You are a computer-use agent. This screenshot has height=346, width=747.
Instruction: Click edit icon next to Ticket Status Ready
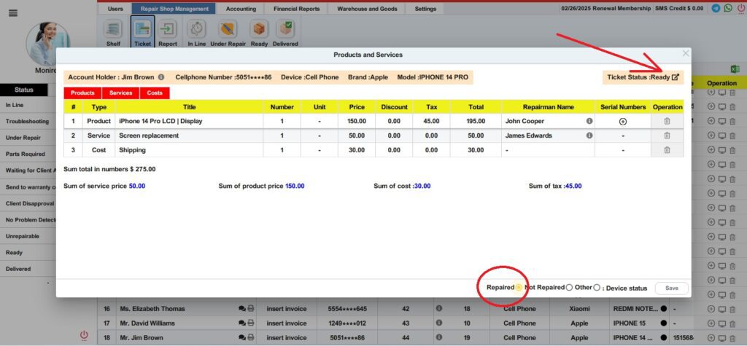(x=675, y=77)
